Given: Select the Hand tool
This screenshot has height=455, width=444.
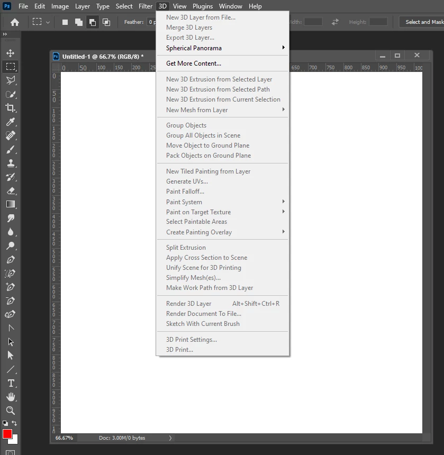Looking at the screenshot, I should click(11, 397).
